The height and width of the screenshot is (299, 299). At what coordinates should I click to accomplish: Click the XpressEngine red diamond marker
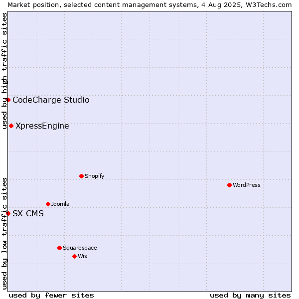11,126
